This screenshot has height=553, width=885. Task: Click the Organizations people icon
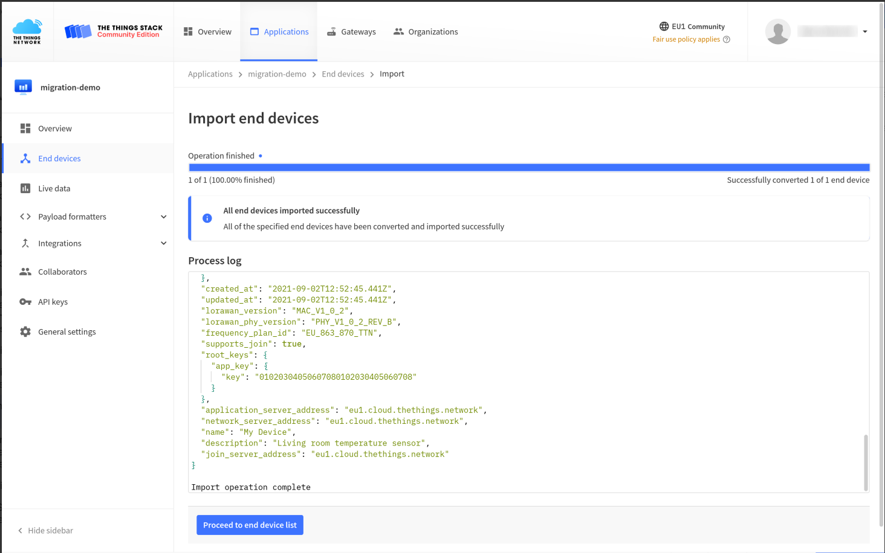tap(398, 31)
